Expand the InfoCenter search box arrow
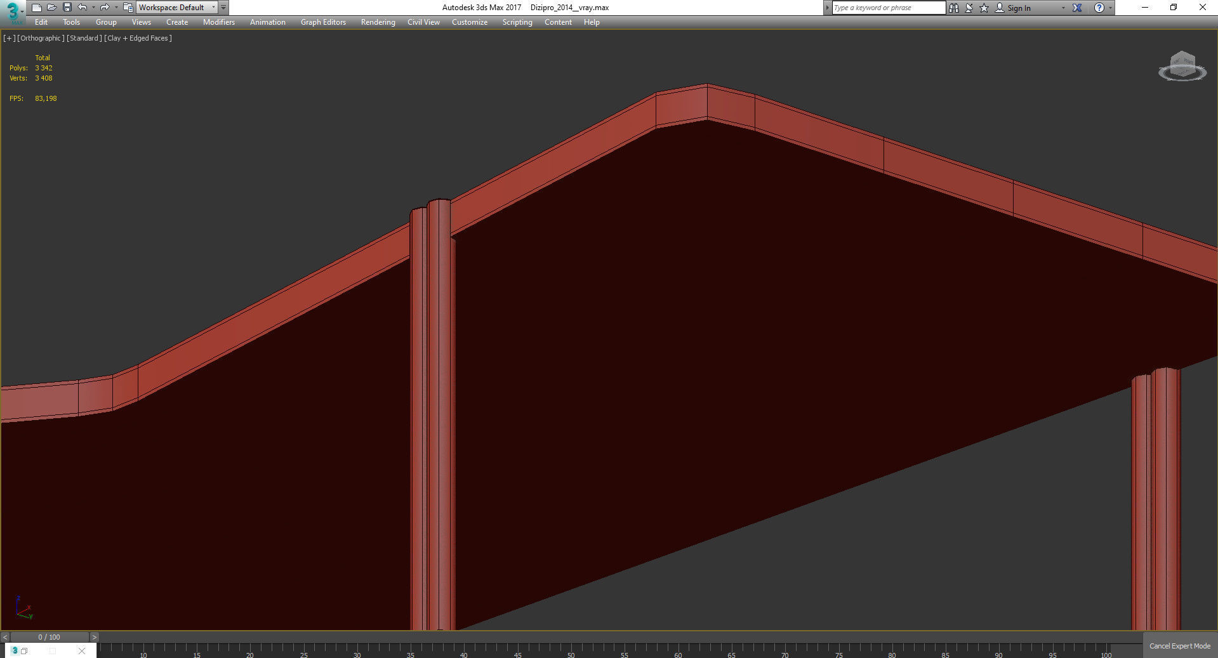 pos(827,8)
